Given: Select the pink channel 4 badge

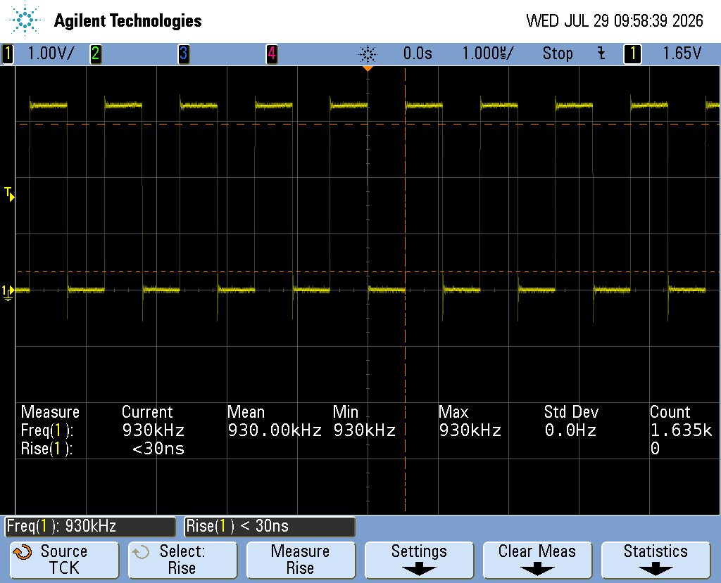Looking at the screenshot, I should pyautogui.click(x=272, y=53).
